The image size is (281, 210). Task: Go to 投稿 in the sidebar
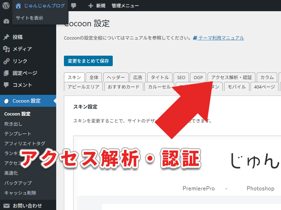point(18,37)
